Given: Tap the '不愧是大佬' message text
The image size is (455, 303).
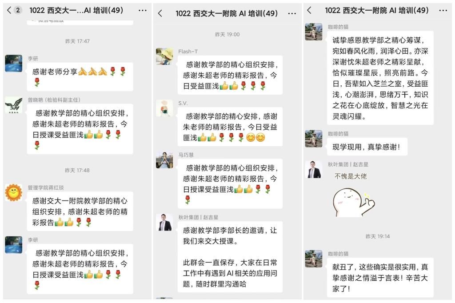Looking at the screenshot, I should point(351,176).
